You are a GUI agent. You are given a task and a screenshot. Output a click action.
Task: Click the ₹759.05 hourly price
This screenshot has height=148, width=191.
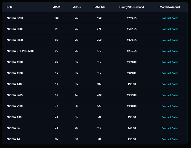132,18
